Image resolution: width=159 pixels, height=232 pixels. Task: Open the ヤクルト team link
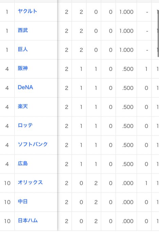[28, 11]
